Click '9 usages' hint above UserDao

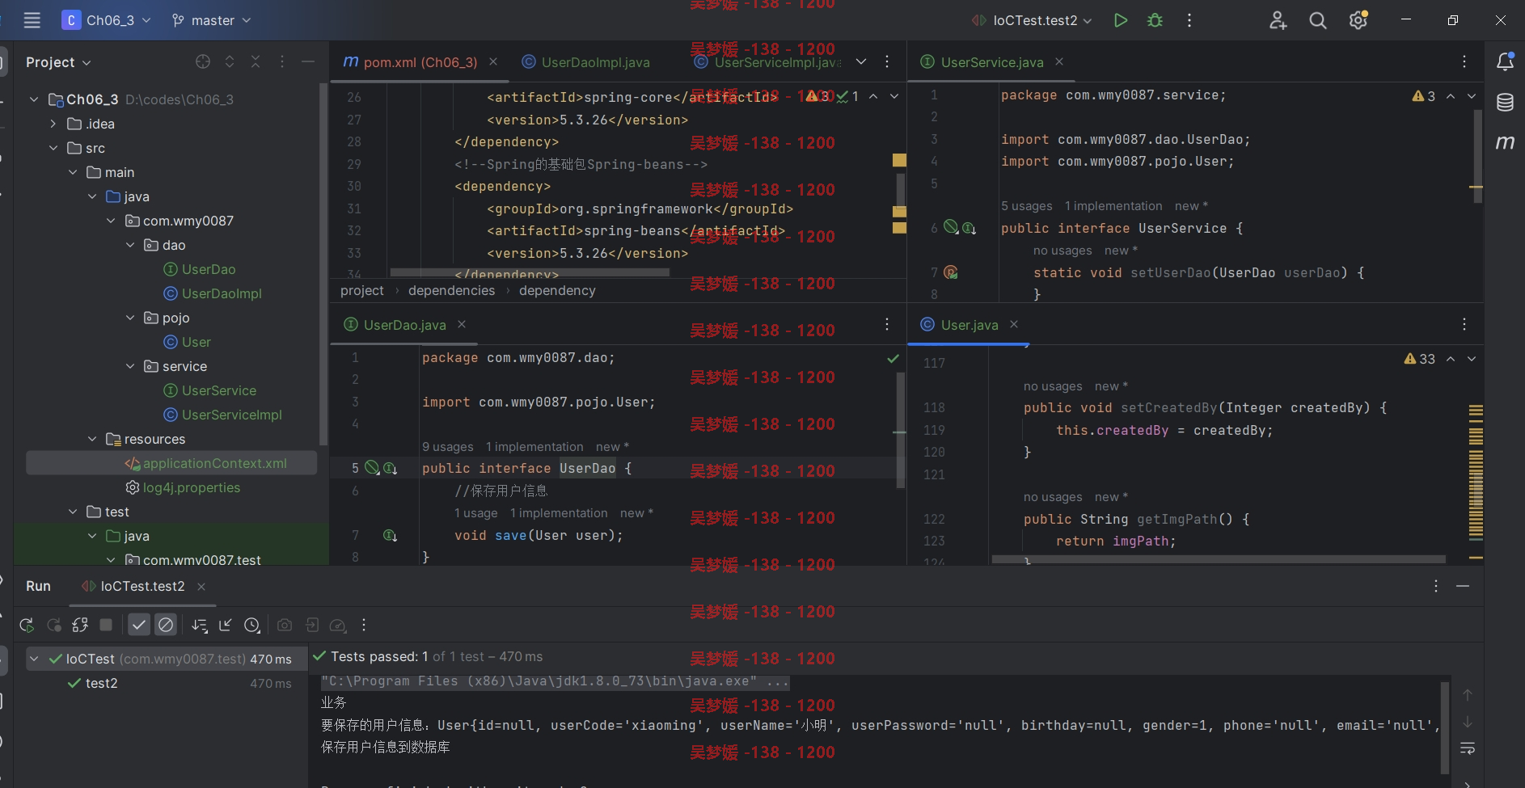point(448,447)
